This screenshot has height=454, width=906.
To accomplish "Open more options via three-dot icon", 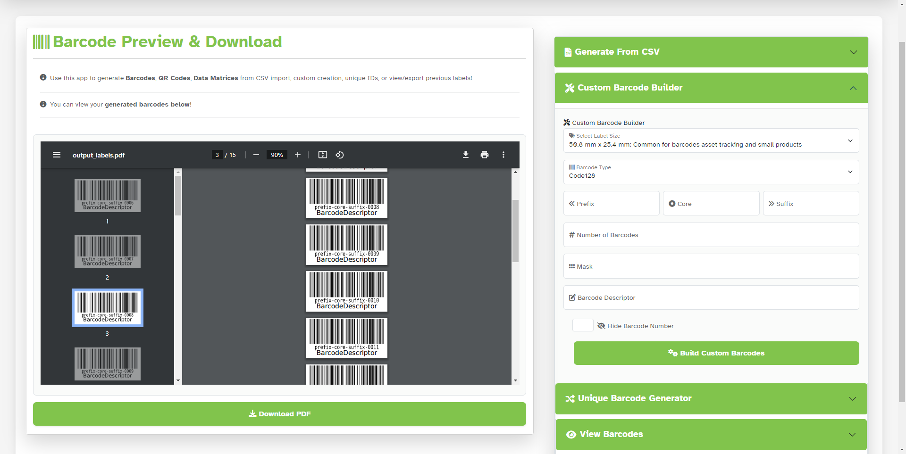I will [x=503, y=155].
